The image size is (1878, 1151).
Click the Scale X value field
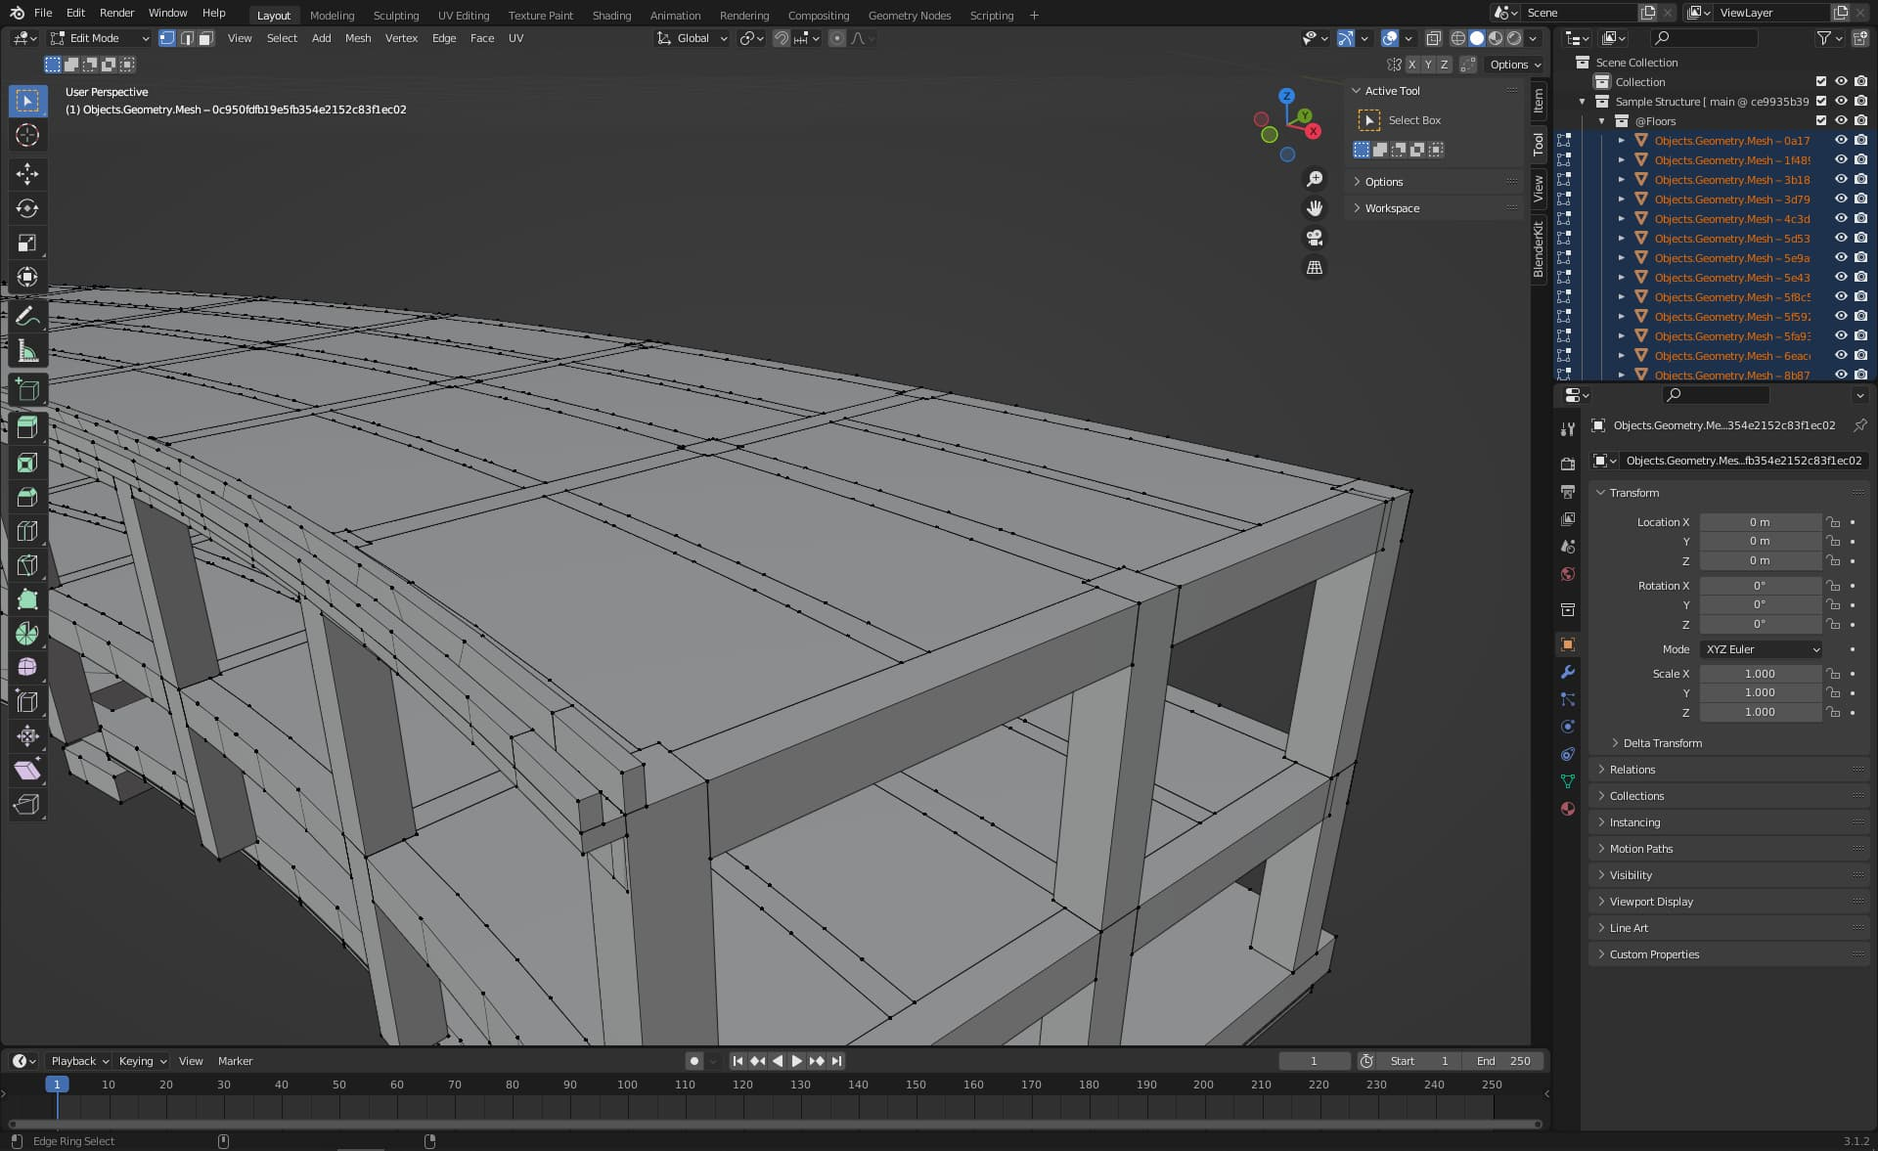[x=1761, y=674]
